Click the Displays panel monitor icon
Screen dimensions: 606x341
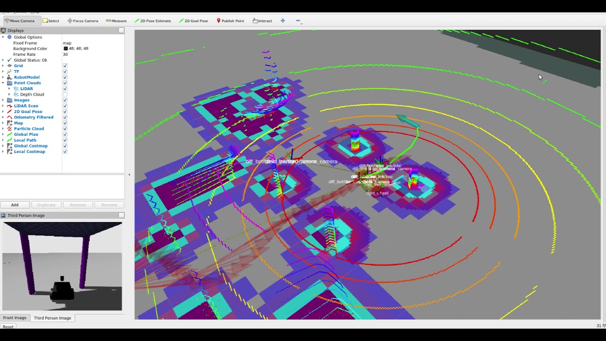point(3,30)
